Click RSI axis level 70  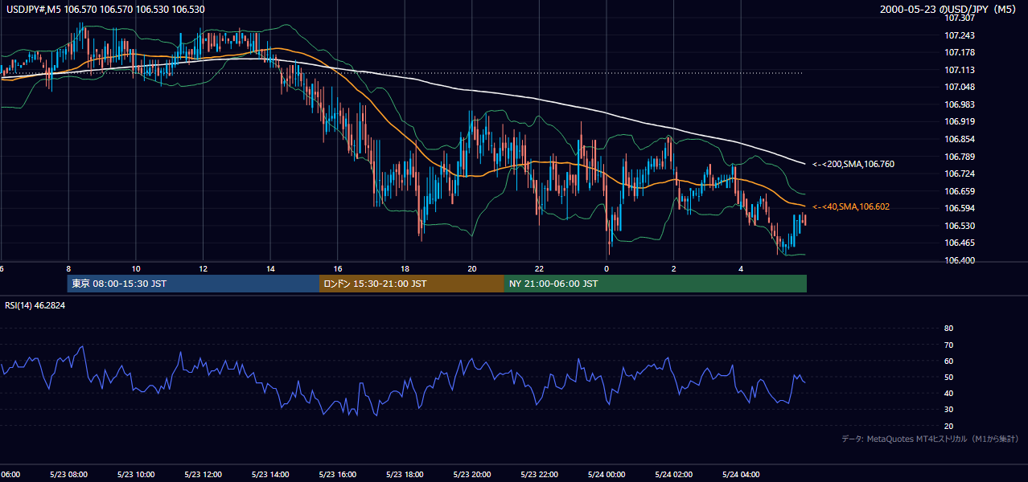click(x=948, y=345)
